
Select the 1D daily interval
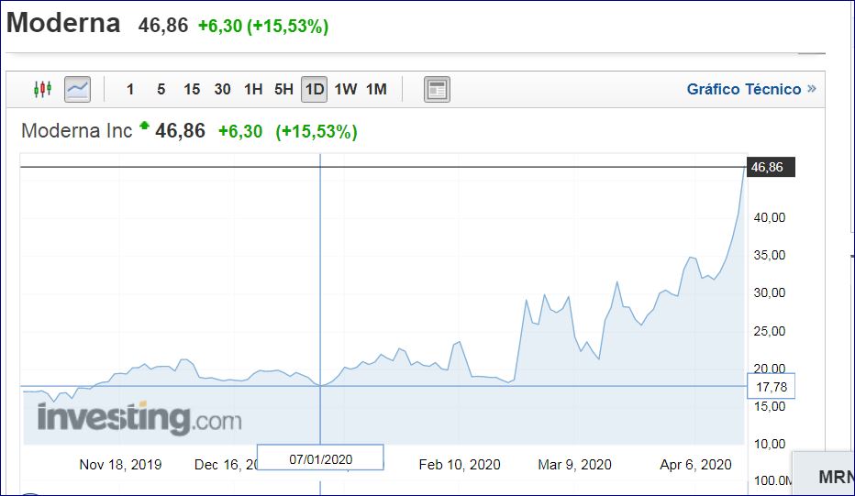[315, 90]
